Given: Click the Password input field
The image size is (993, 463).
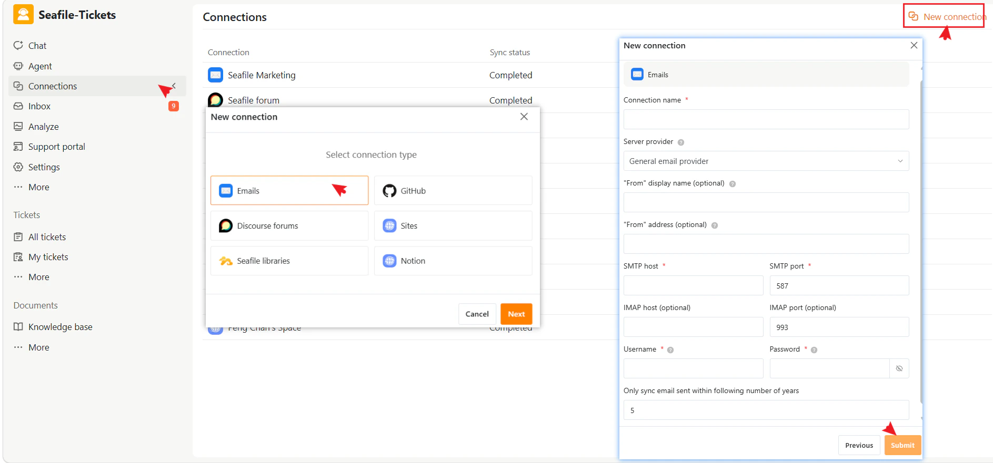Looking at the screenshot, I should pyautogui.click(x=830, y=368).
